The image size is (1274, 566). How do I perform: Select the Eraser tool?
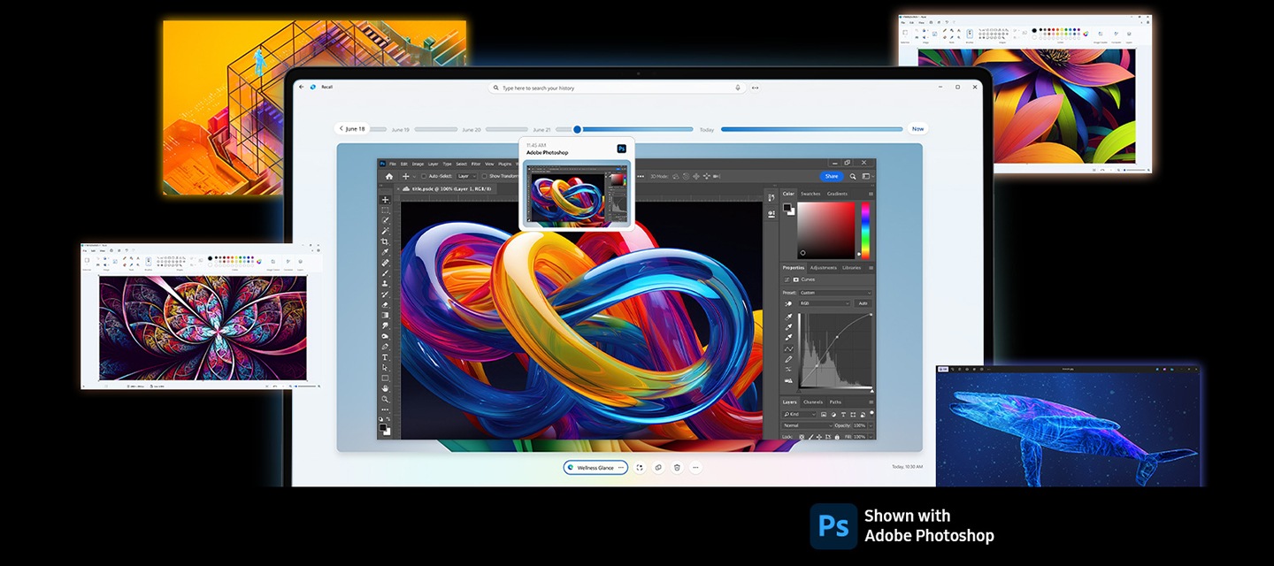385,304
